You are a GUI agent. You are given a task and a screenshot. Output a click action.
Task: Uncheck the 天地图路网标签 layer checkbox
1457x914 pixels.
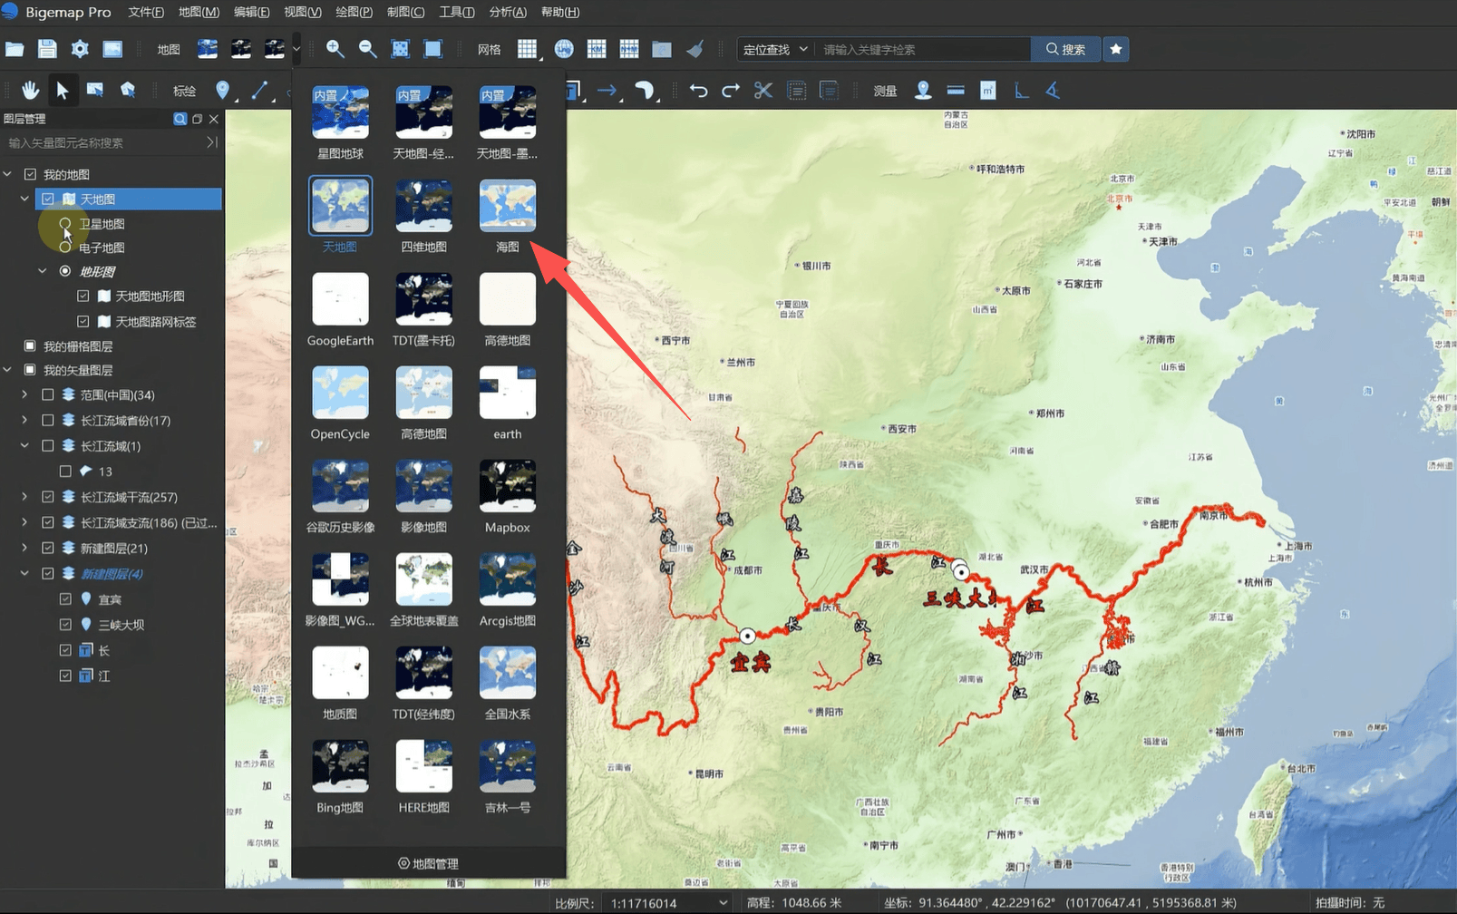(83, 321)
